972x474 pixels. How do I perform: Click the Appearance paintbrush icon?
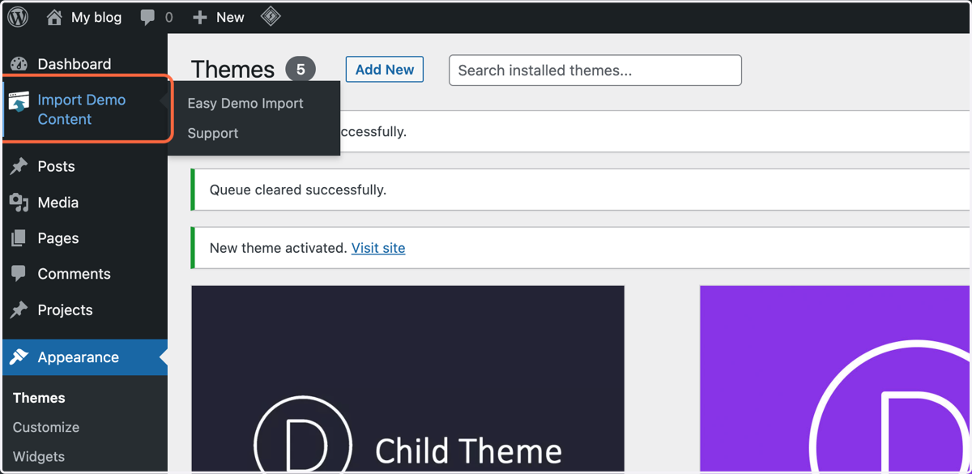pos(19,357)
